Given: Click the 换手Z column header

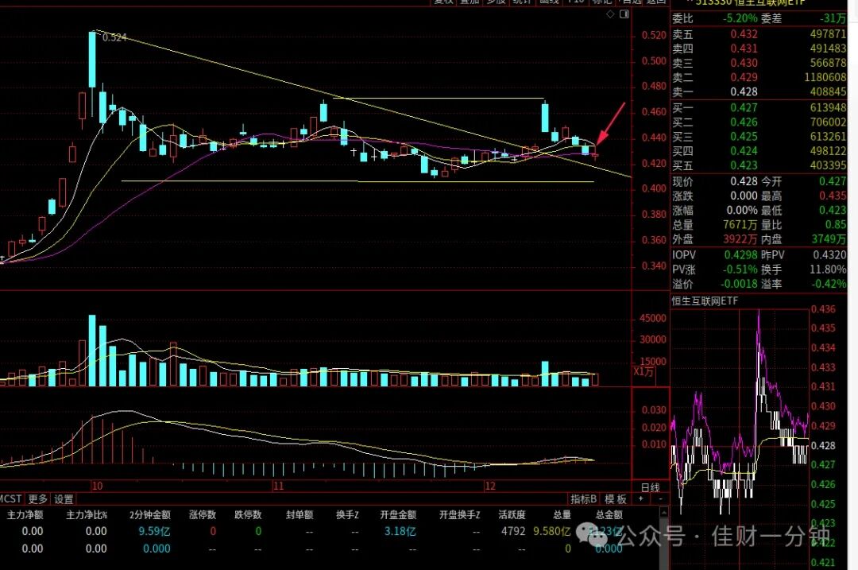Looking at the screenshot, I should (x=347, y=514).
